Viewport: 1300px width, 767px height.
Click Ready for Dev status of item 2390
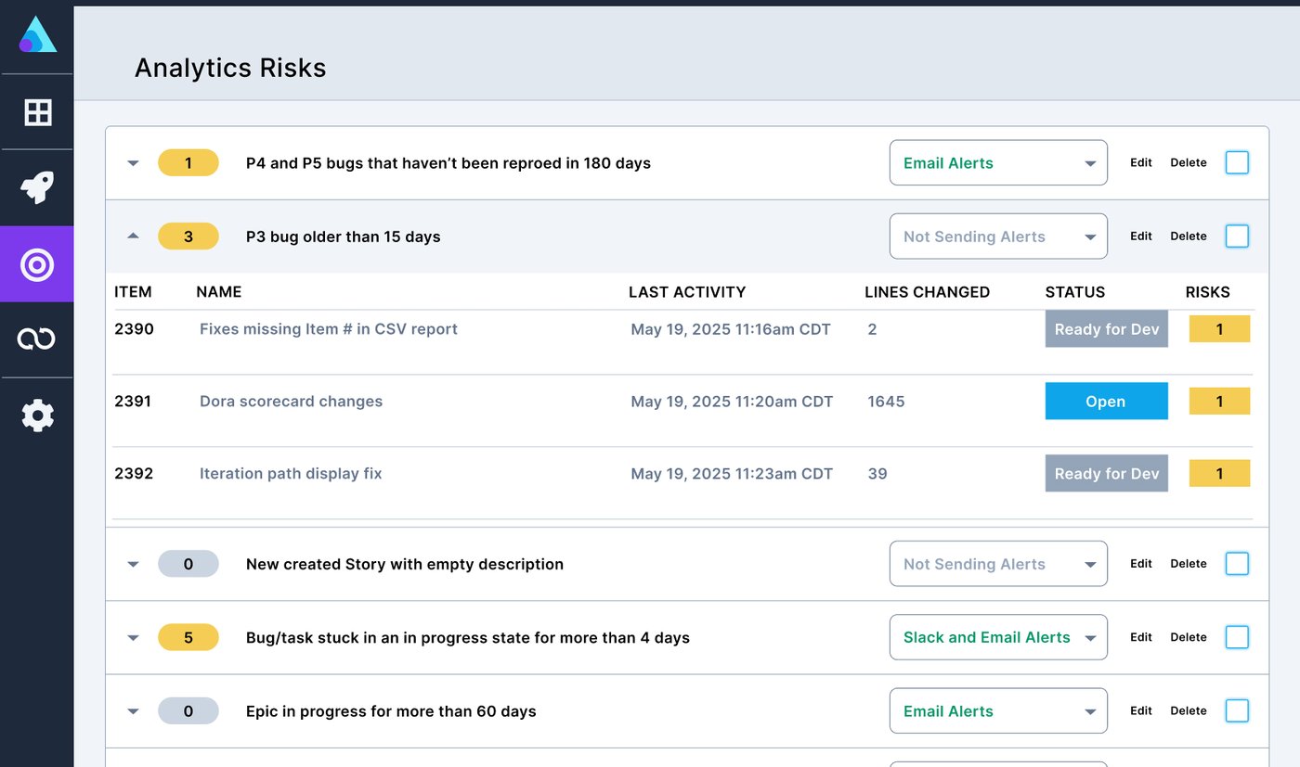pos(1106,329)
